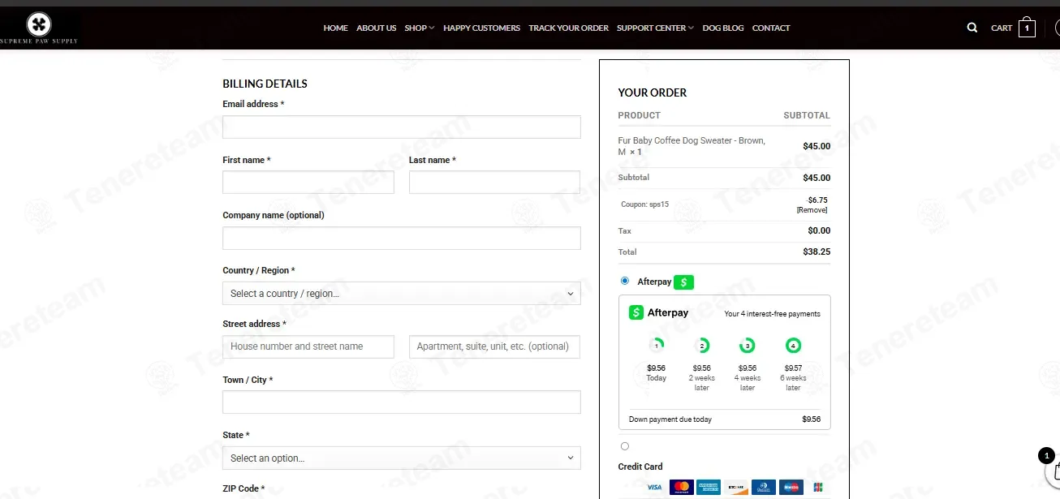Open CONTACT page
The image size is (1060, 499).
point(771,28)
